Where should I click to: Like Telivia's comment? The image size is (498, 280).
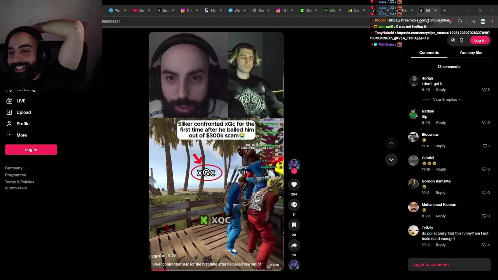484,245
